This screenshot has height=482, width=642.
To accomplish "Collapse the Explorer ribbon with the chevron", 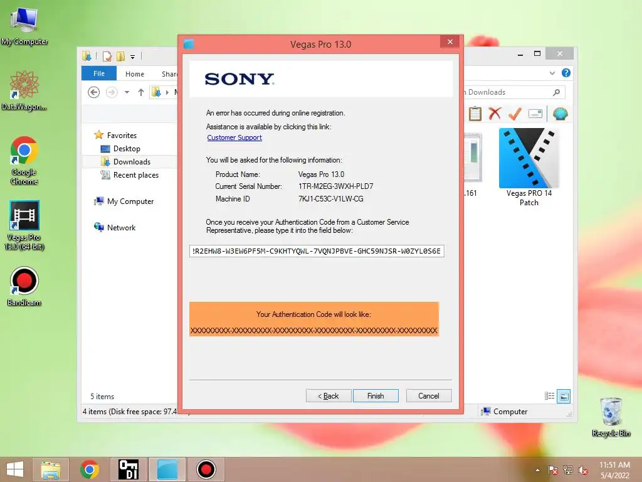I will pos(552,73).
